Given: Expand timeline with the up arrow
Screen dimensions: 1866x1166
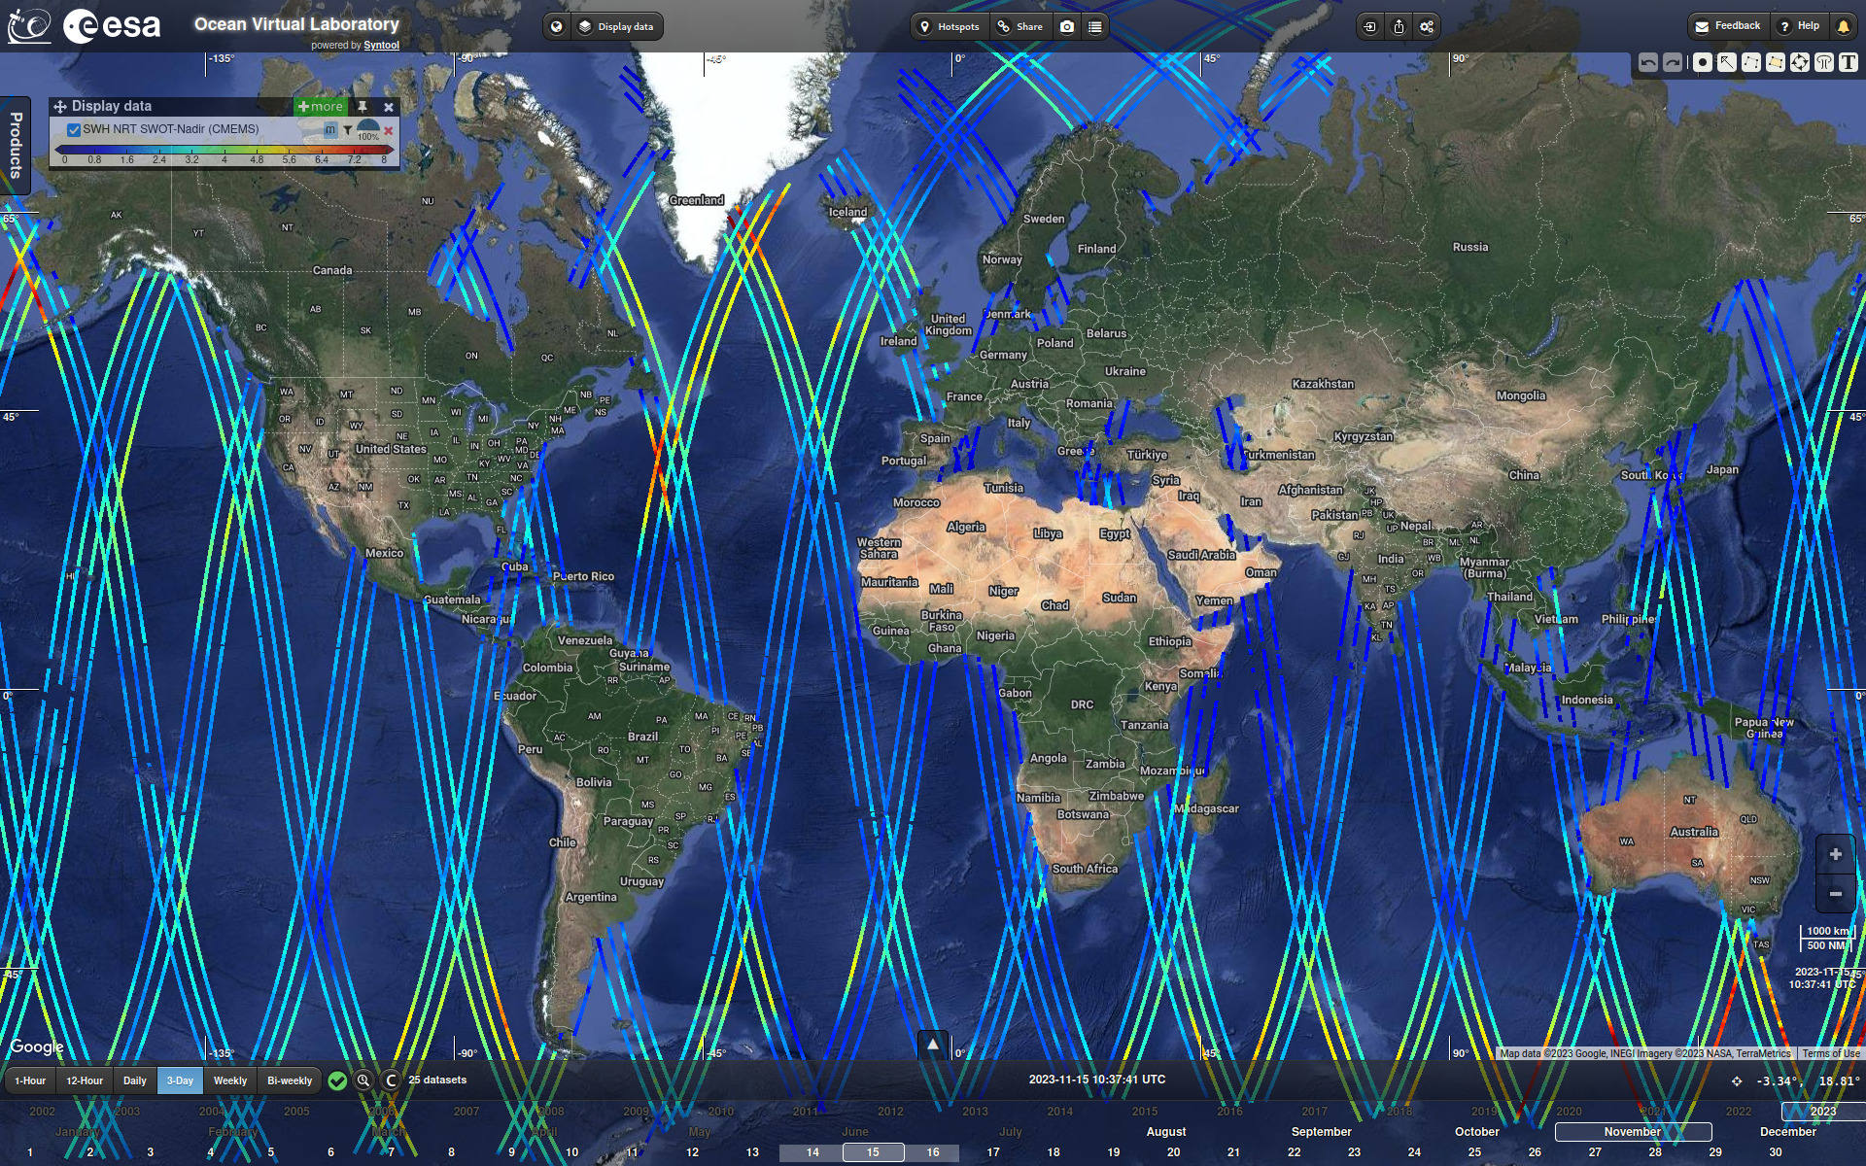Looking at the screenshot, I should (x=932, y=1045).
